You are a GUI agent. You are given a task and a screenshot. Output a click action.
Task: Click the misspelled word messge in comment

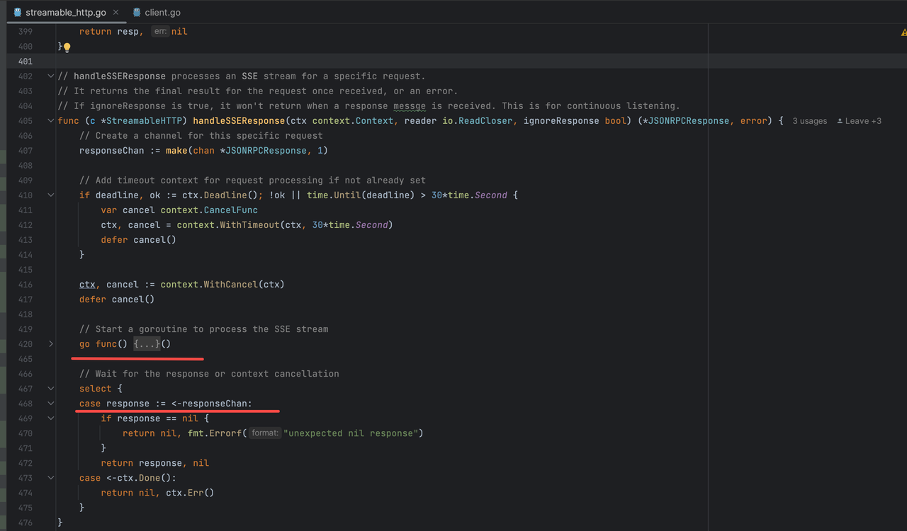410,105
